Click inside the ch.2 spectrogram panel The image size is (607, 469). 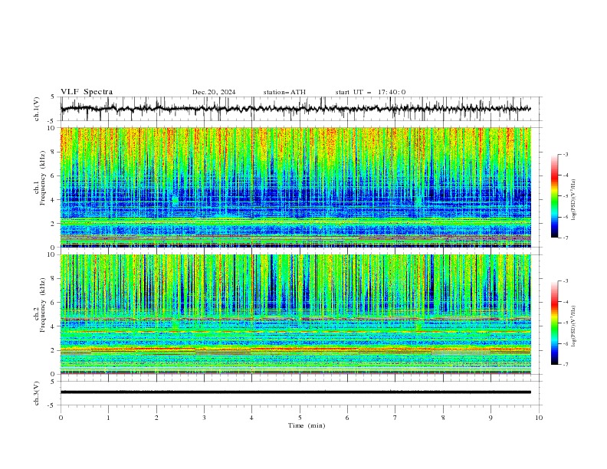pos(295,314)
